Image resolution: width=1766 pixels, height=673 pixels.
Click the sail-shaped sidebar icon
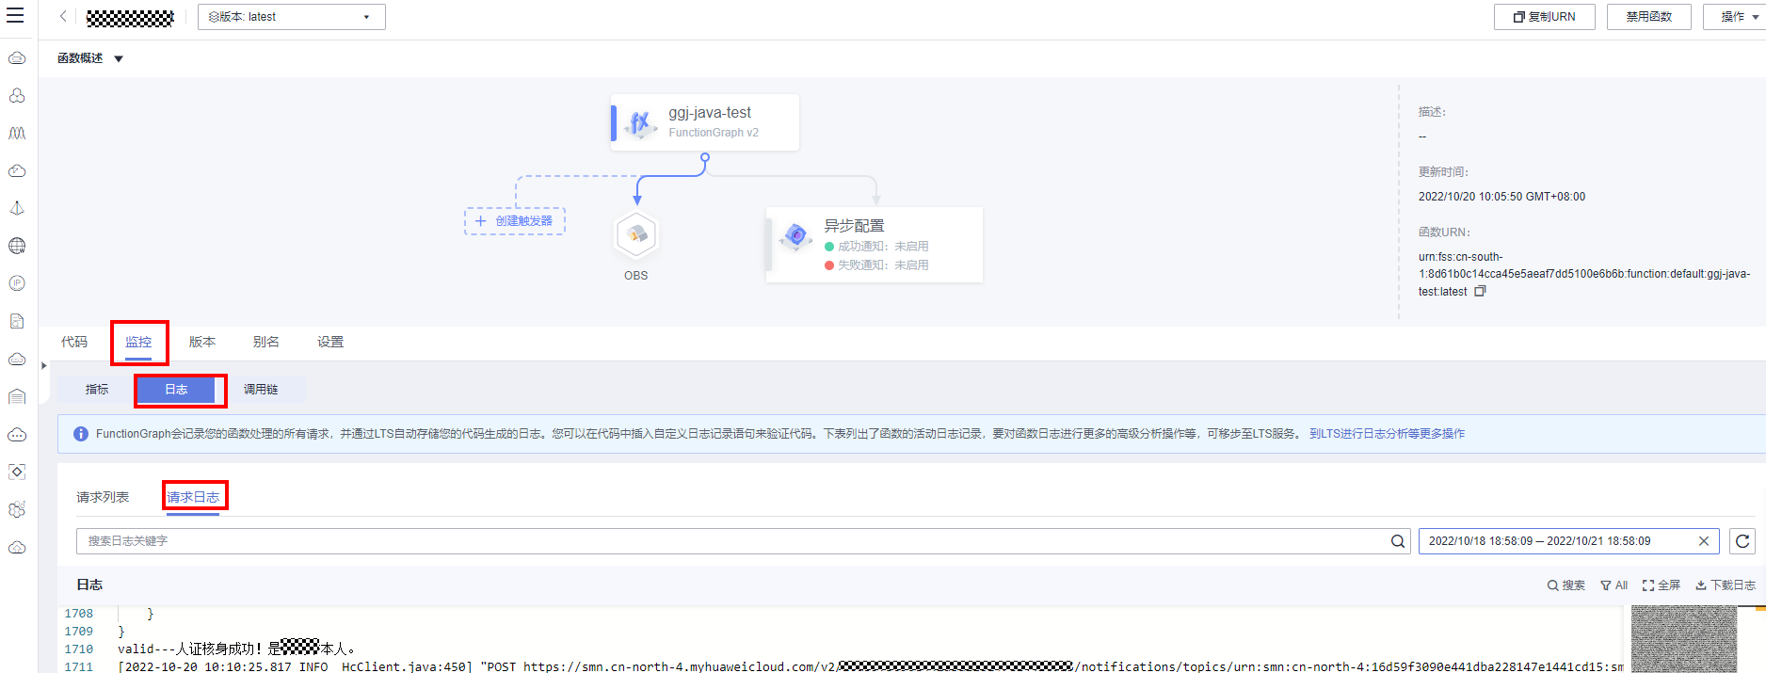(x=17, y=209)
